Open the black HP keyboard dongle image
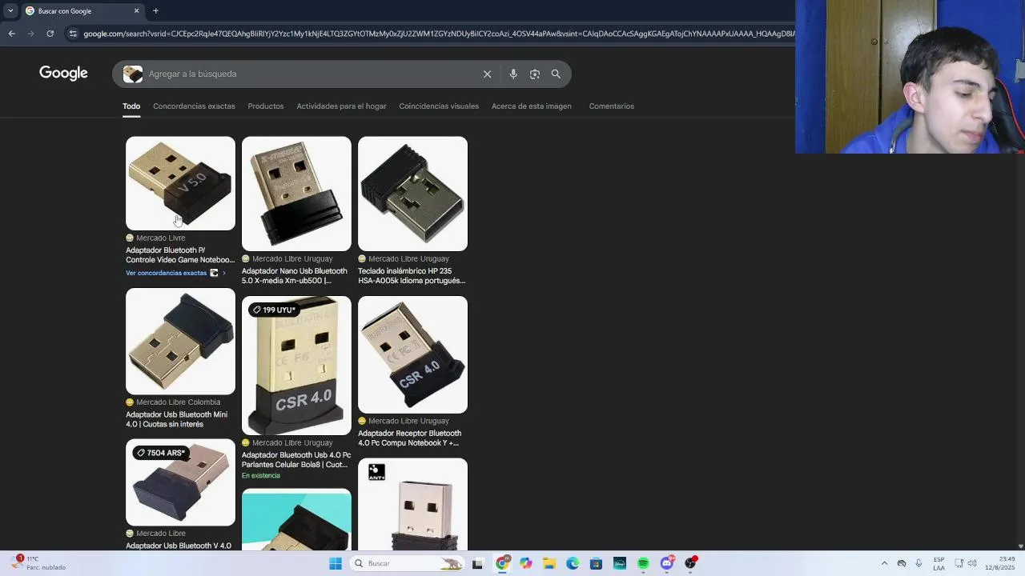Screen dimensions: 1025x576 (x=412, y=194)
